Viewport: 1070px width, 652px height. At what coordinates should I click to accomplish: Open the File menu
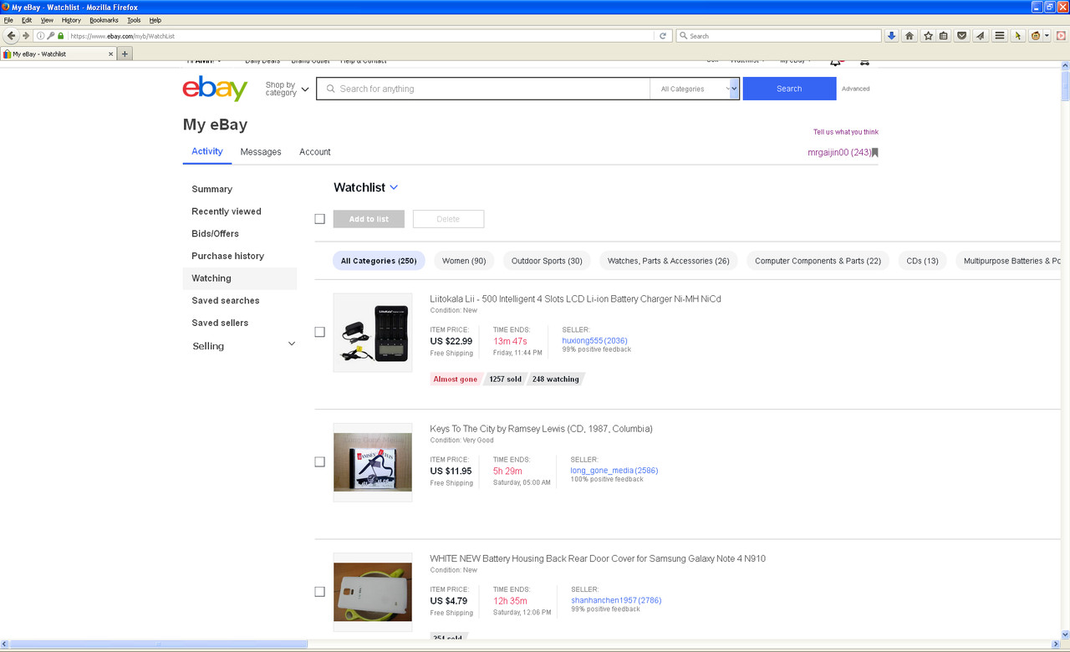point(8,20)
